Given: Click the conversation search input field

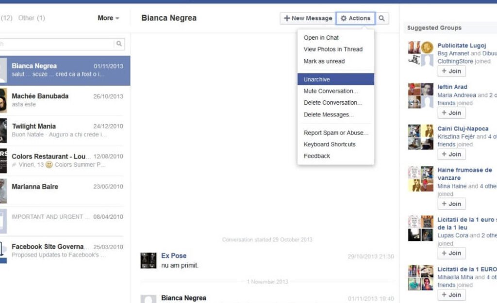Looking at the screenshot, I should tap(56, 44).
